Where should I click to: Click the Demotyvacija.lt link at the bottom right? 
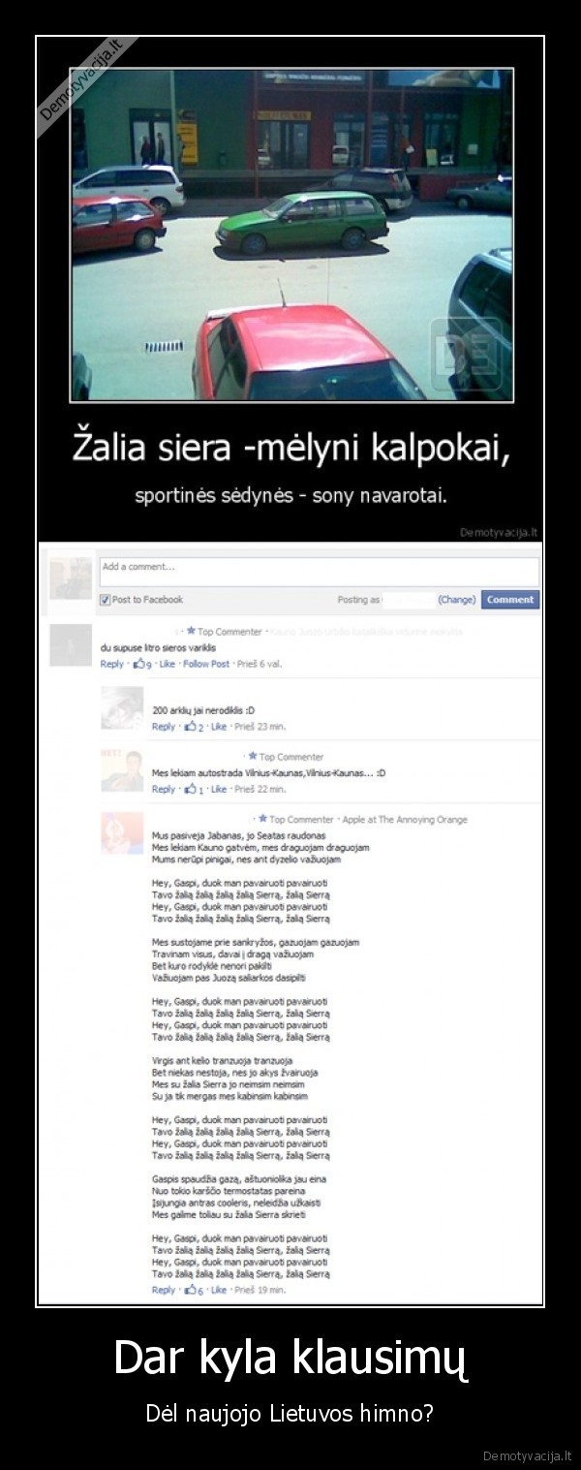pos(529,1455)
